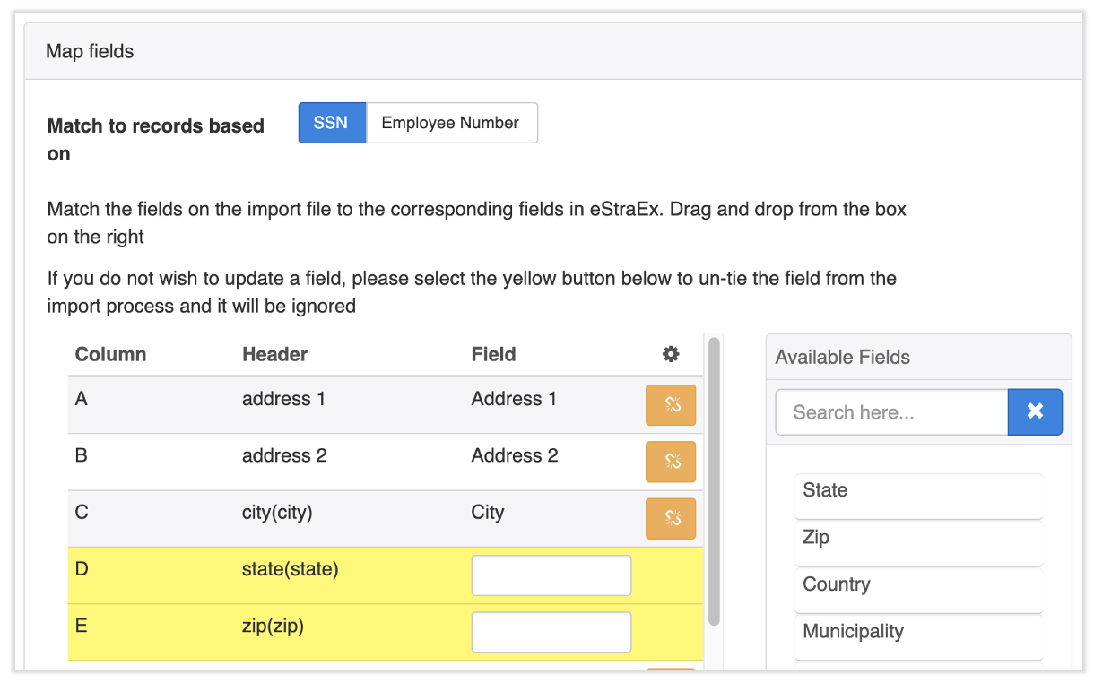Un-tie the Address 2 field mapping

pos(670,462)
